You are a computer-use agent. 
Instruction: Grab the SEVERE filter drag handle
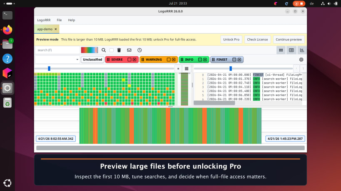(x=108, y=60)
